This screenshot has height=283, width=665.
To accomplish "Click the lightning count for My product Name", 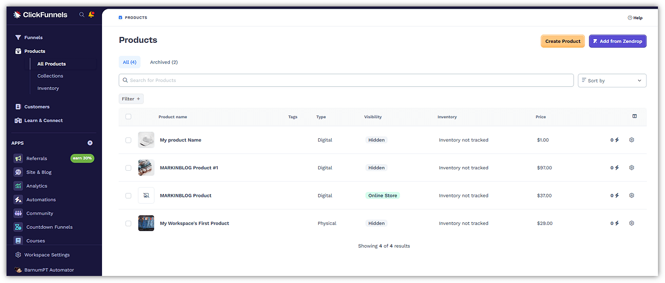I will click(615, 140).
